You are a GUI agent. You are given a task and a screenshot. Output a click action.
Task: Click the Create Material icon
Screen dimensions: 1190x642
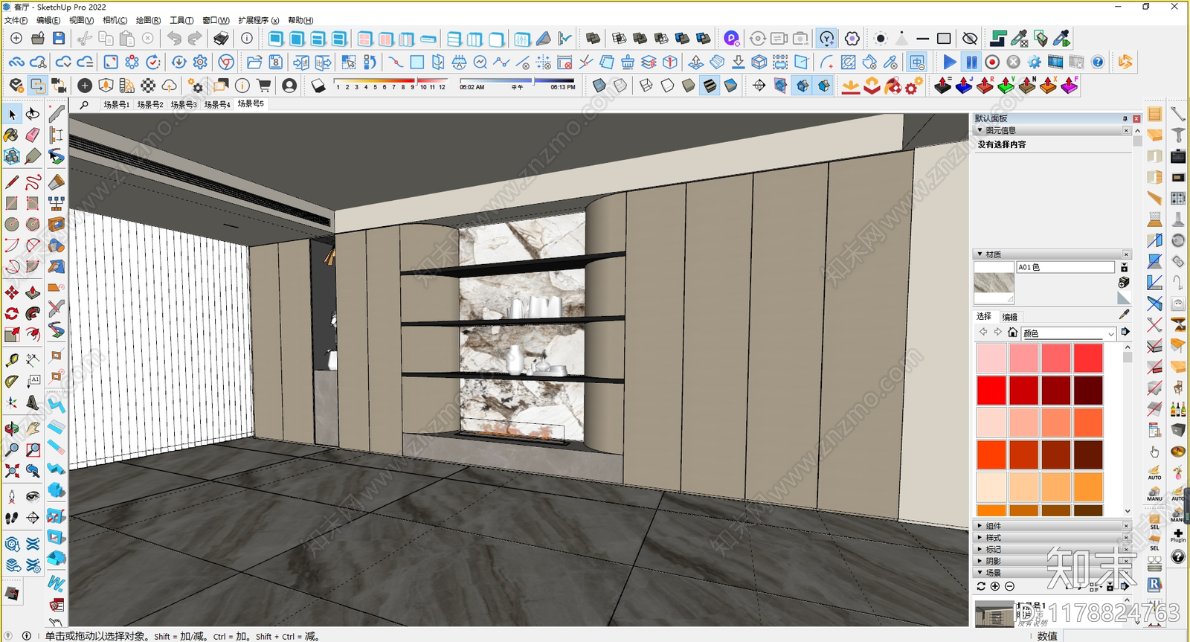pos(1124,283)
